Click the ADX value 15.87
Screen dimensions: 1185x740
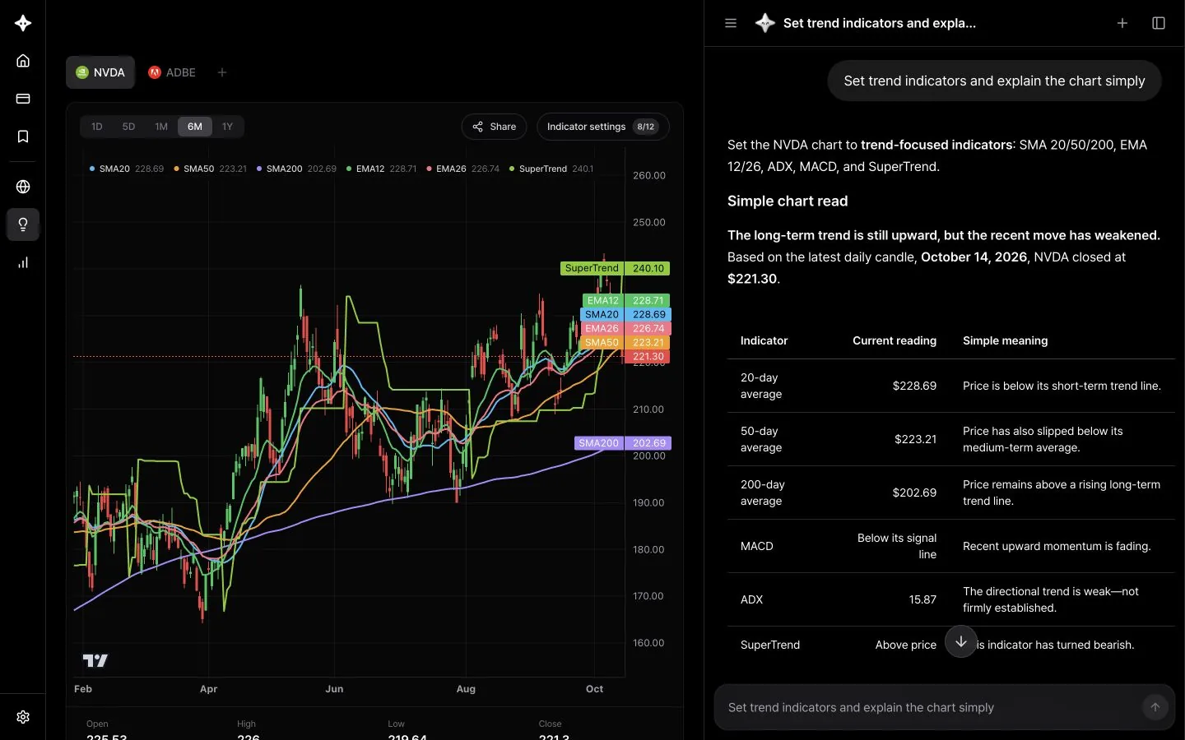(x=922, y=599)
